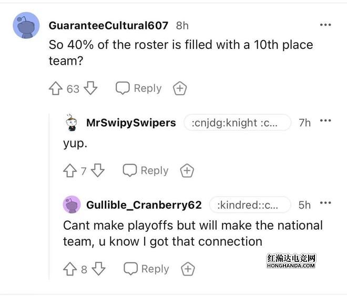Open three-dot menu on MrSwipySwipers' reply
Image resolution: width=347 pixels, height=296 pixels.
click(326, 121)
